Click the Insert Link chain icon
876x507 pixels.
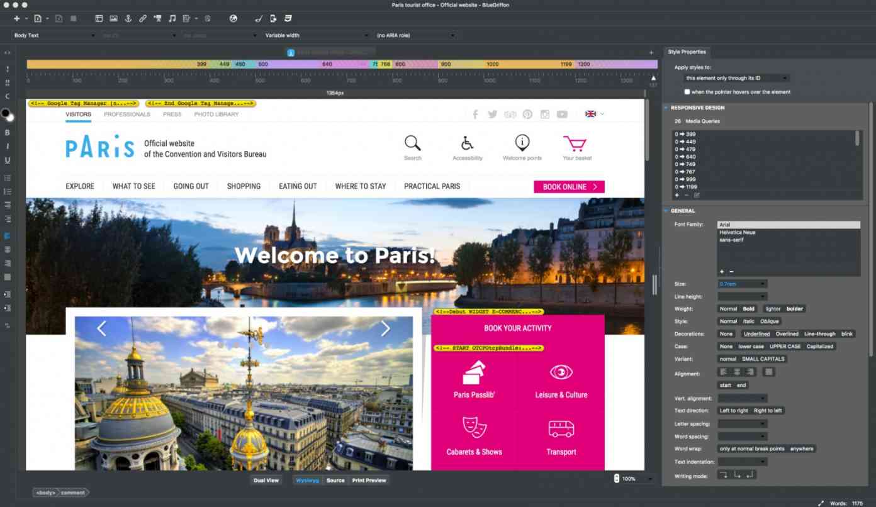pyautogui.click(x=142, y=18)
